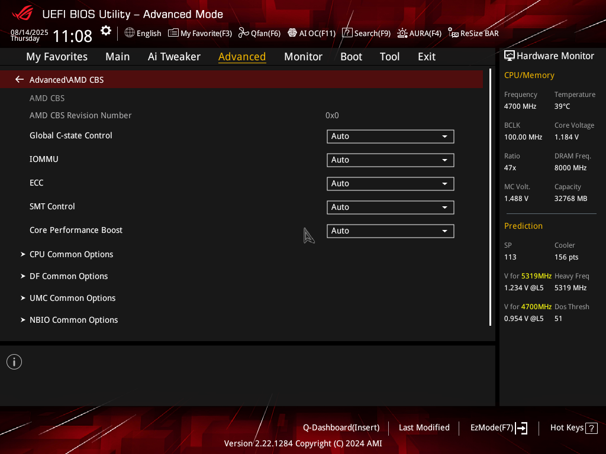
Task: Click the EzMode exit arrow icon
Action: tap(522, 428)
